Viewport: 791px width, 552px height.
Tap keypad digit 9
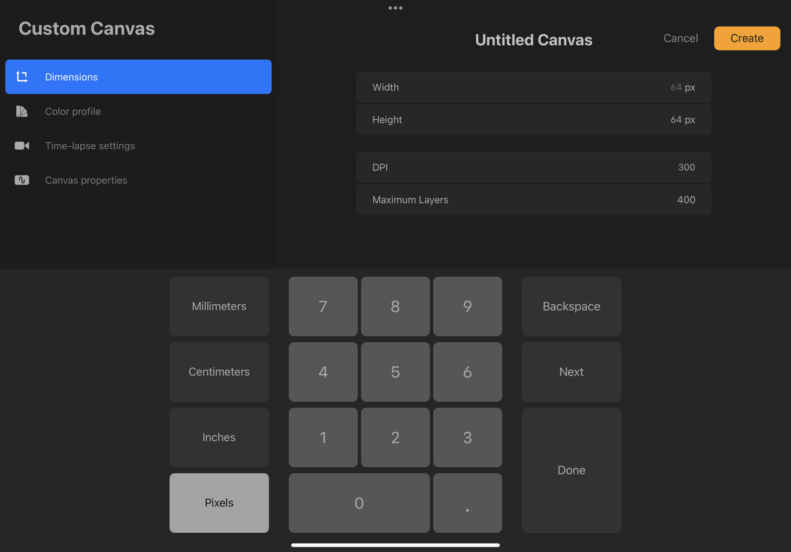click(x=467, y=306)
